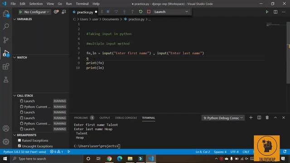Click the Windows search box on taskbar
This screenshot has width=290, height=163.
point(46,159)
